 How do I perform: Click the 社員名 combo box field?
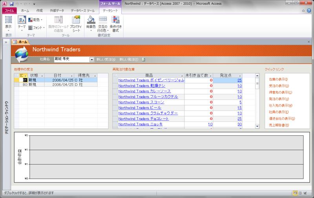tap(72, 59)
